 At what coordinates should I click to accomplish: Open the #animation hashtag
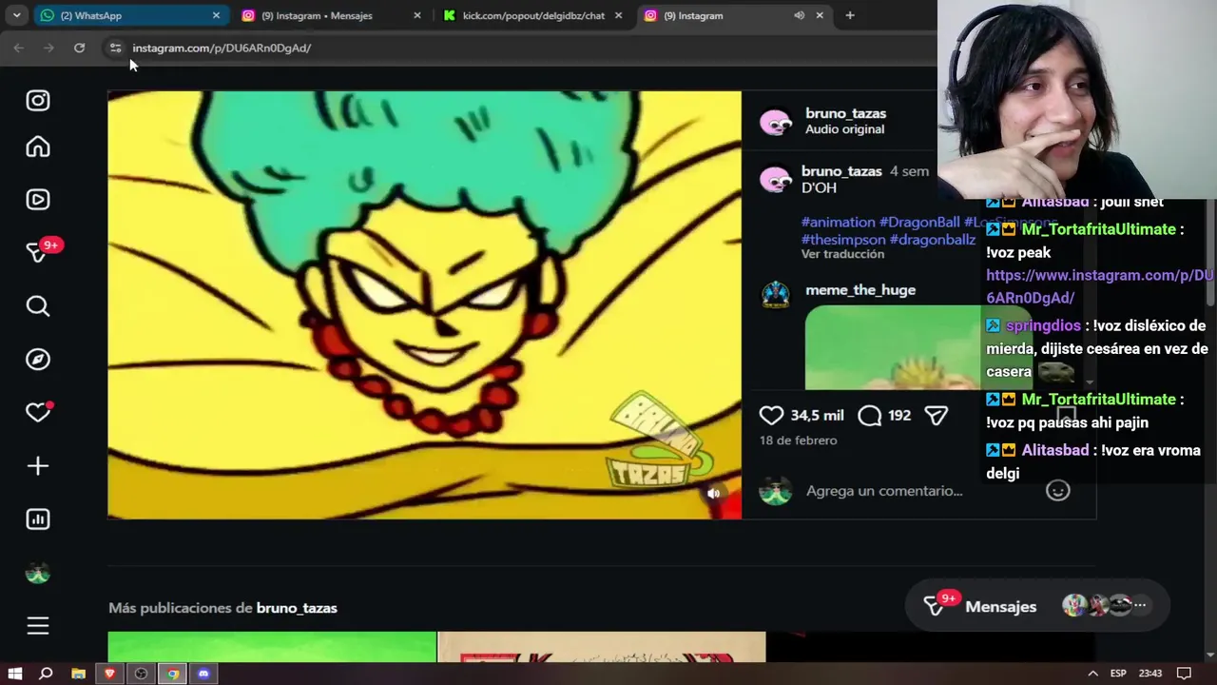(838, 222)
